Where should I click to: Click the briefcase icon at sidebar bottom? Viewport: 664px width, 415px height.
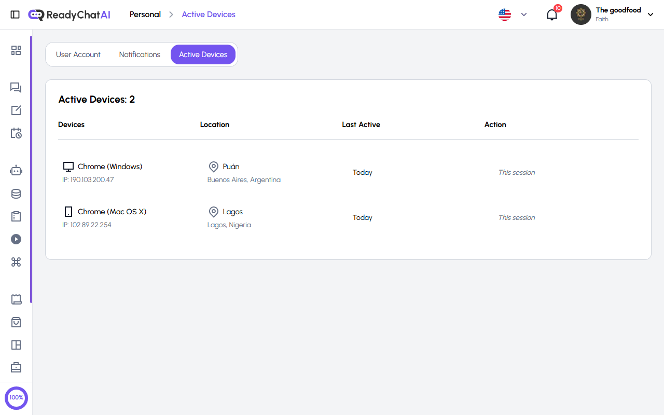(16, 367)
